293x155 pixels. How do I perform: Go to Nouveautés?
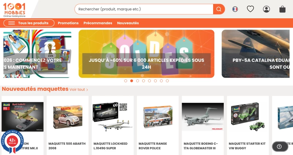click(128, 23)
